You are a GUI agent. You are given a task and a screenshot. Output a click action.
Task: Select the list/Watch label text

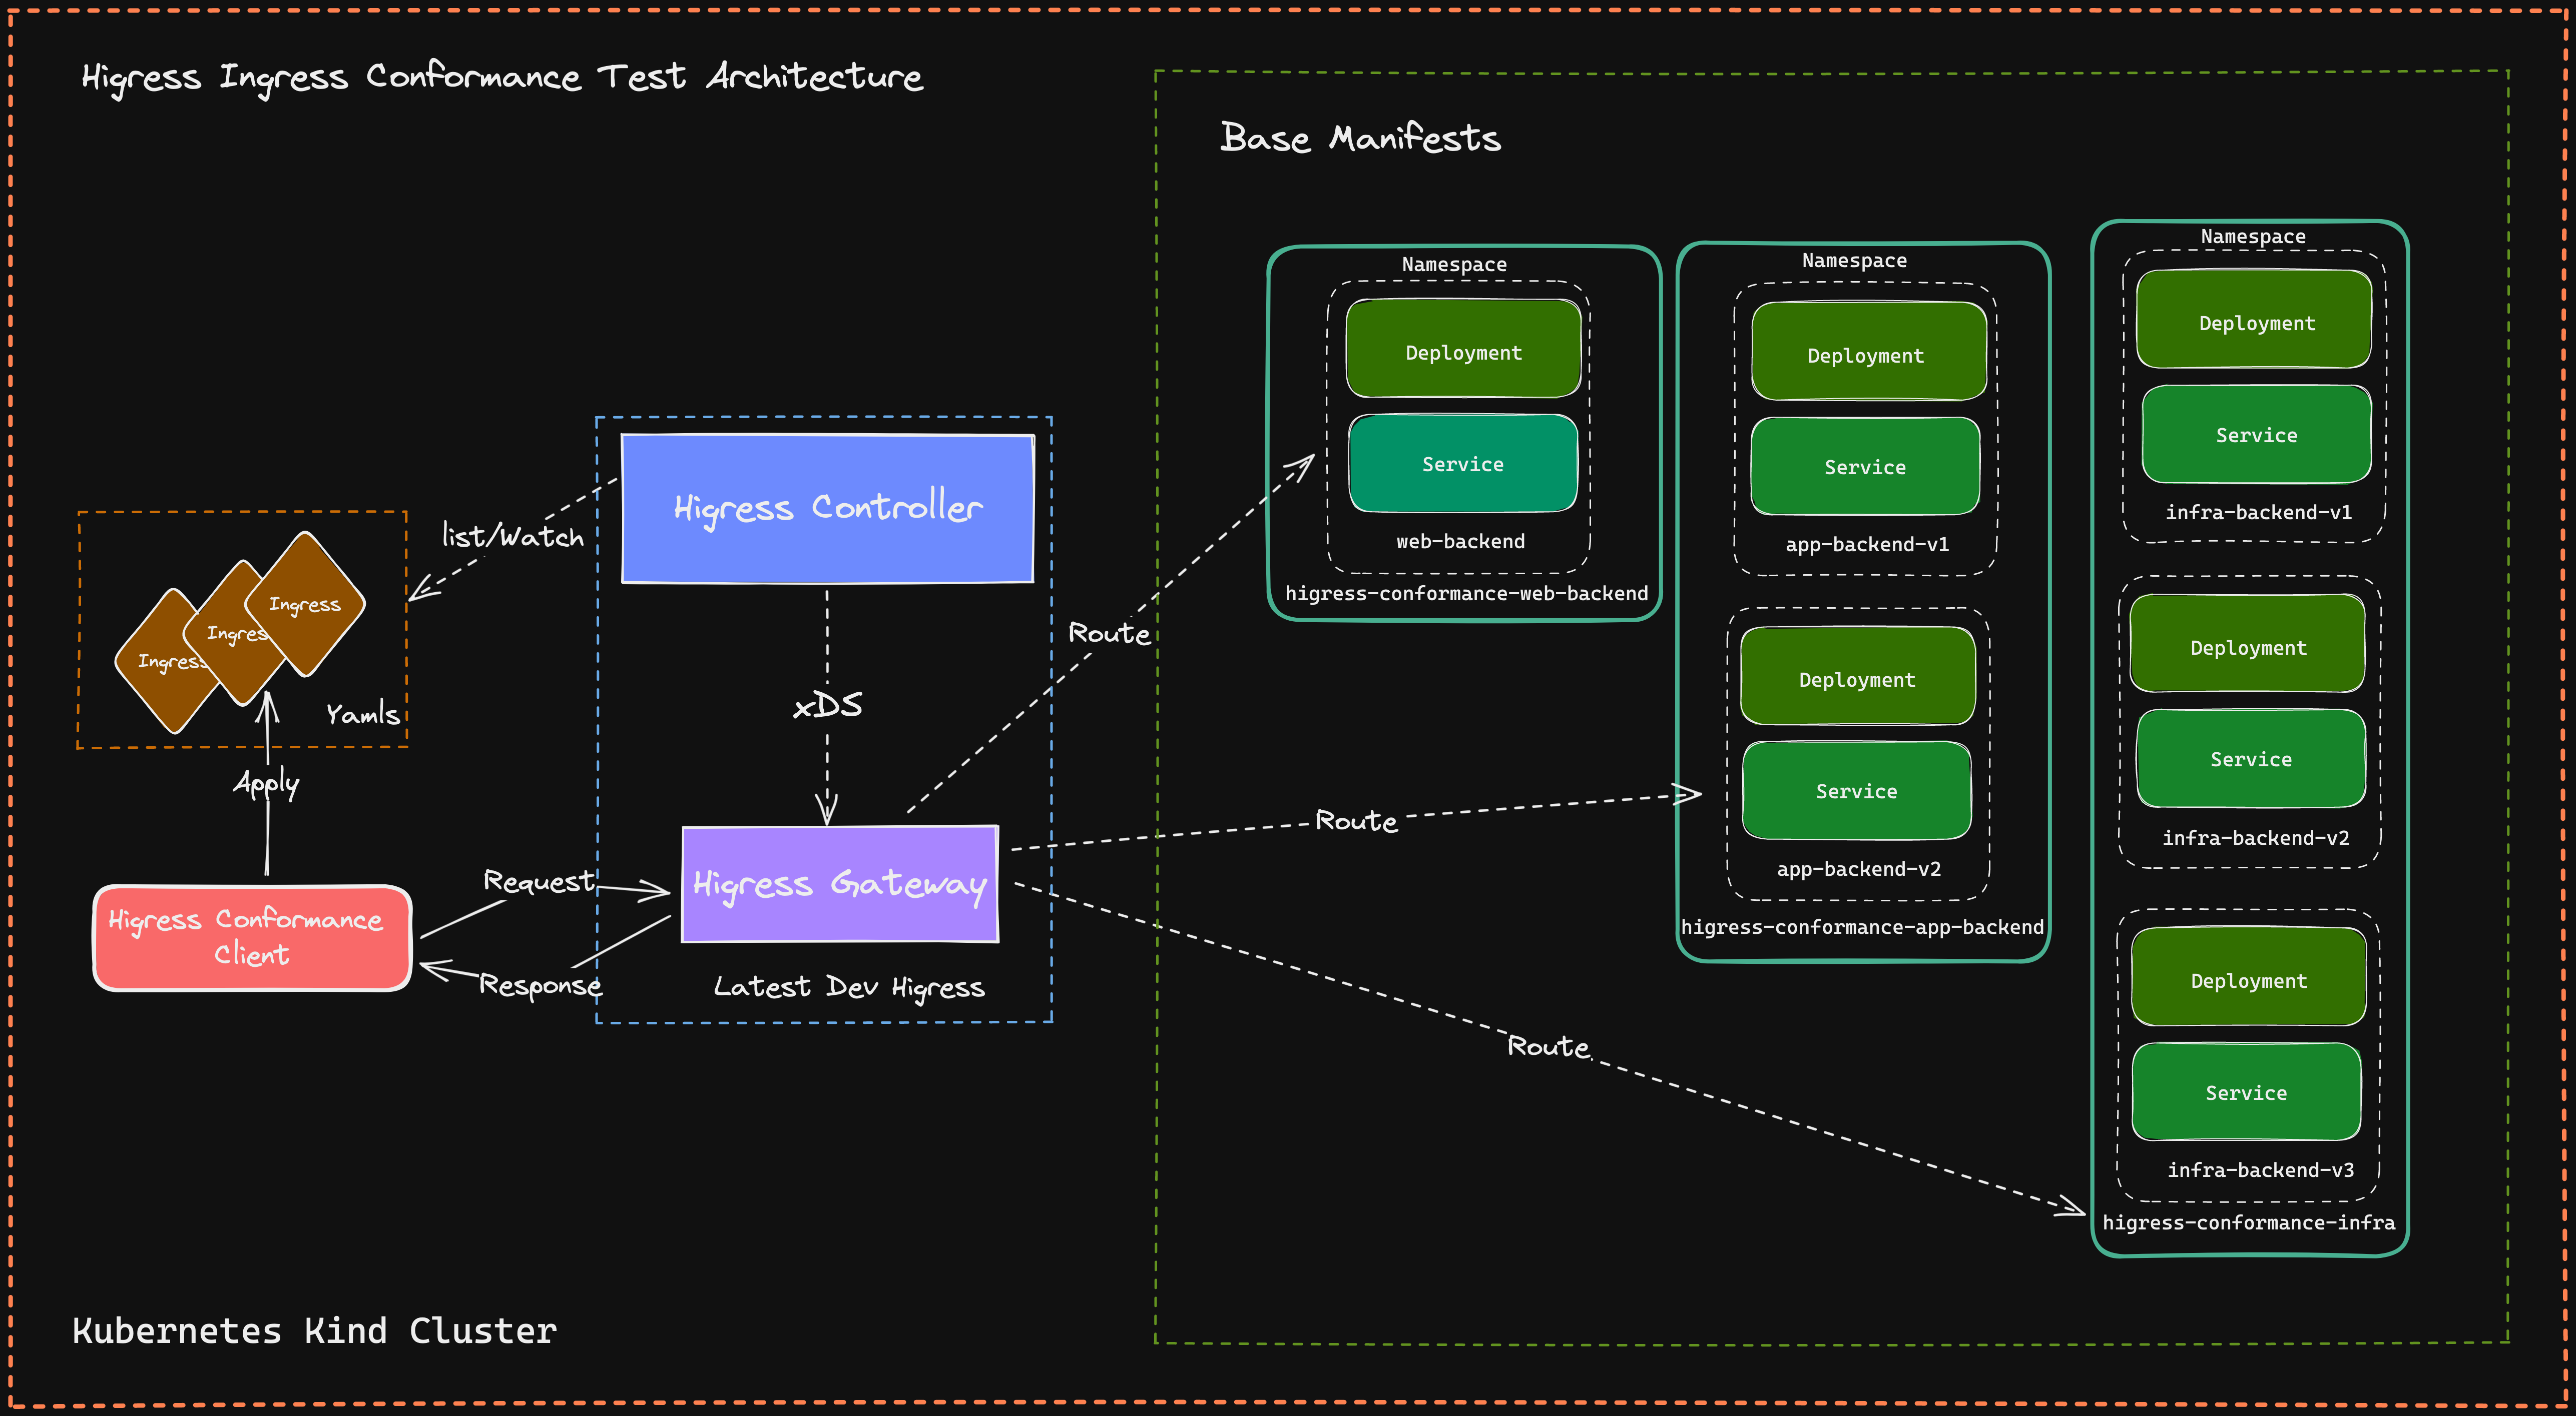point(513,537)
